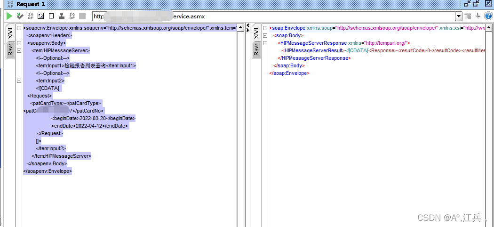Screen dimensions: 494x227
Task: Cancel the running request with gray square
Action: tap(82, 16)
